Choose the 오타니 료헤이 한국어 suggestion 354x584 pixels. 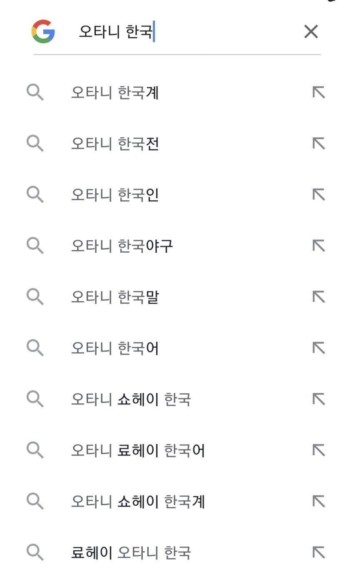138,450
